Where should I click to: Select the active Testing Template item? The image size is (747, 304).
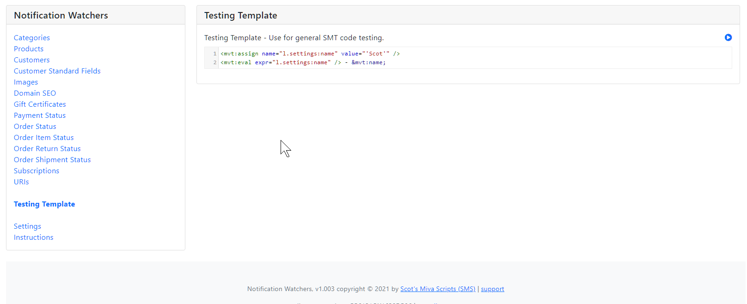pos(44,204)
